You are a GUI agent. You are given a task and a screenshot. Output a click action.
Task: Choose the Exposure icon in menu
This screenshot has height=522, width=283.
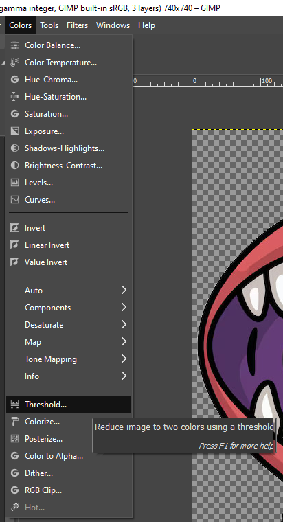click(x=14, y=131)
